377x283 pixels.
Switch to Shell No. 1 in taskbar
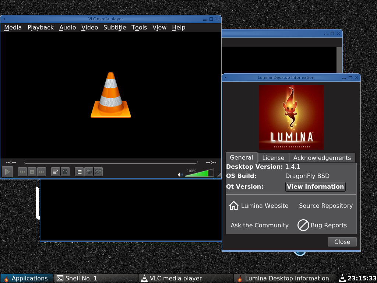tap(96, 279)
